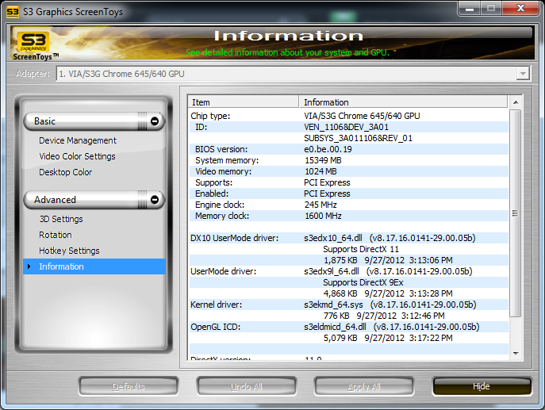Image resolution: width=545 pixels, height=410 pixels.
Task: Close the ScreenToys window
Action: [x=520, y=9]
